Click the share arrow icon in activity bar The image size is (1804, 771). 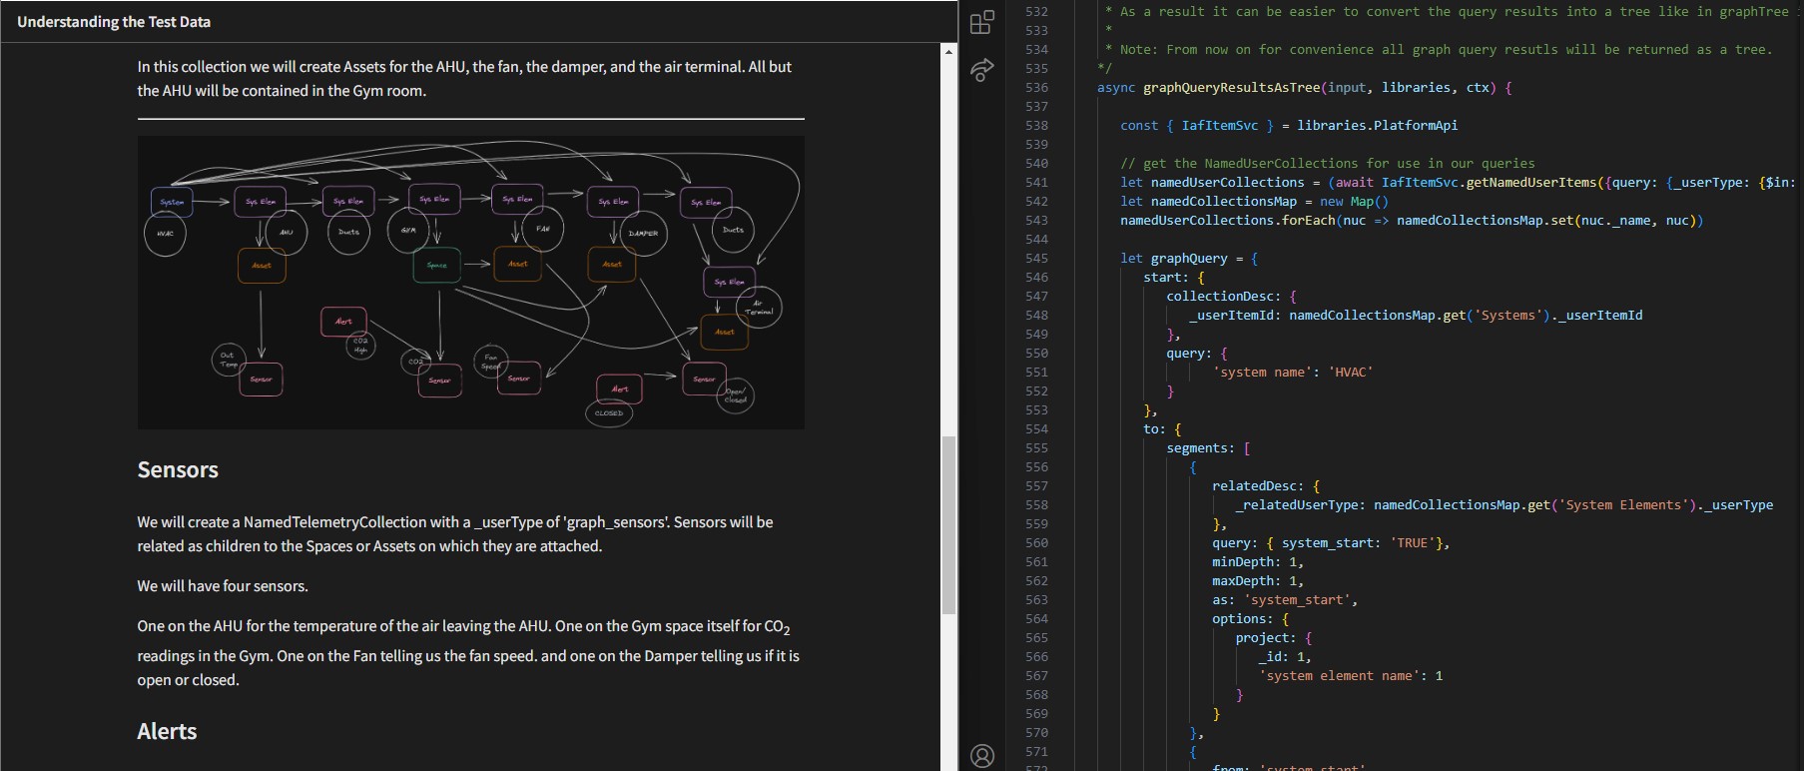tap(982, 70)
